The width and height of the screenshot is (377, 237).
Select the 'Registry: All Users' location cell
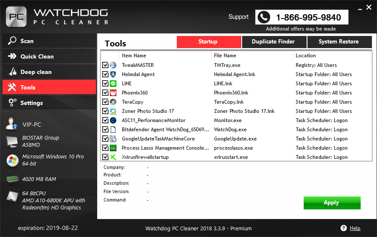316,65
